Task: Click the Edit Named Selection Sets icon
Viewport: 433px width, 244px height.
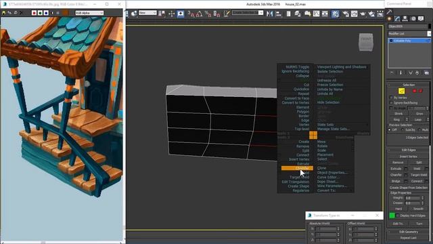Action: 227,14
